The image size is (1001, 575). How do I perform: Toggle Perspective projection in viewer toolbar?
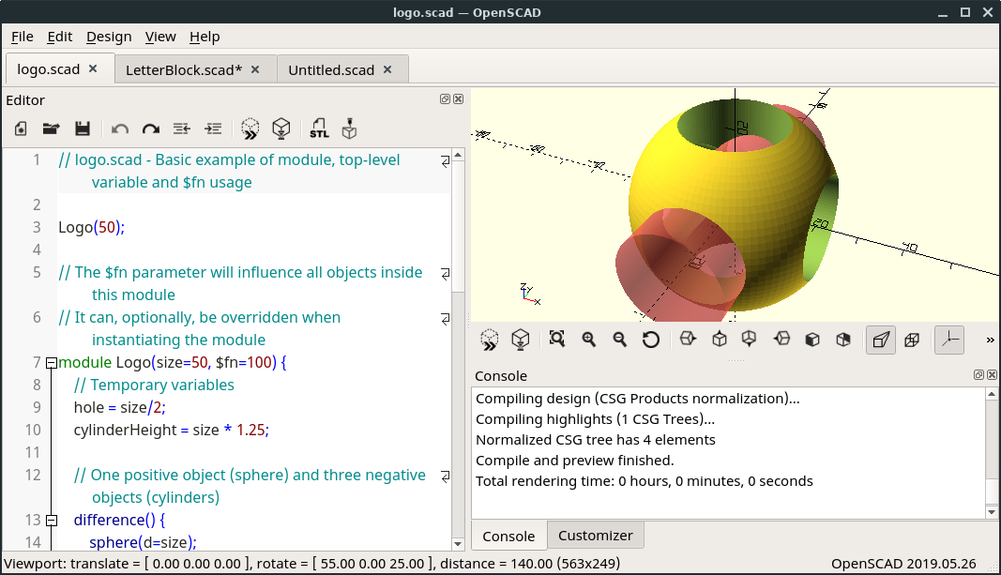coord(880,340)
